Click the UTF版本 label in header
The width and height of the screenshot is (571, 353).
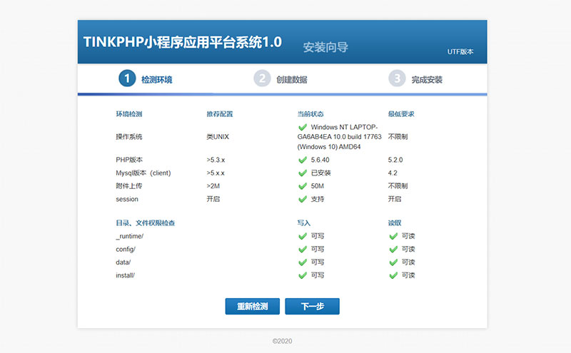click(460, 52)
